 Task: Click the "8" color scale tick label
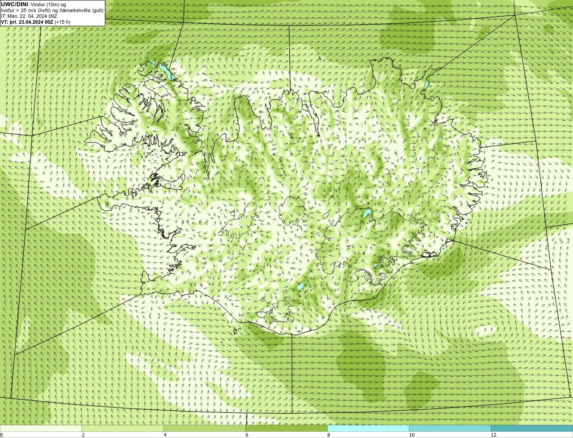coord(329,435)
